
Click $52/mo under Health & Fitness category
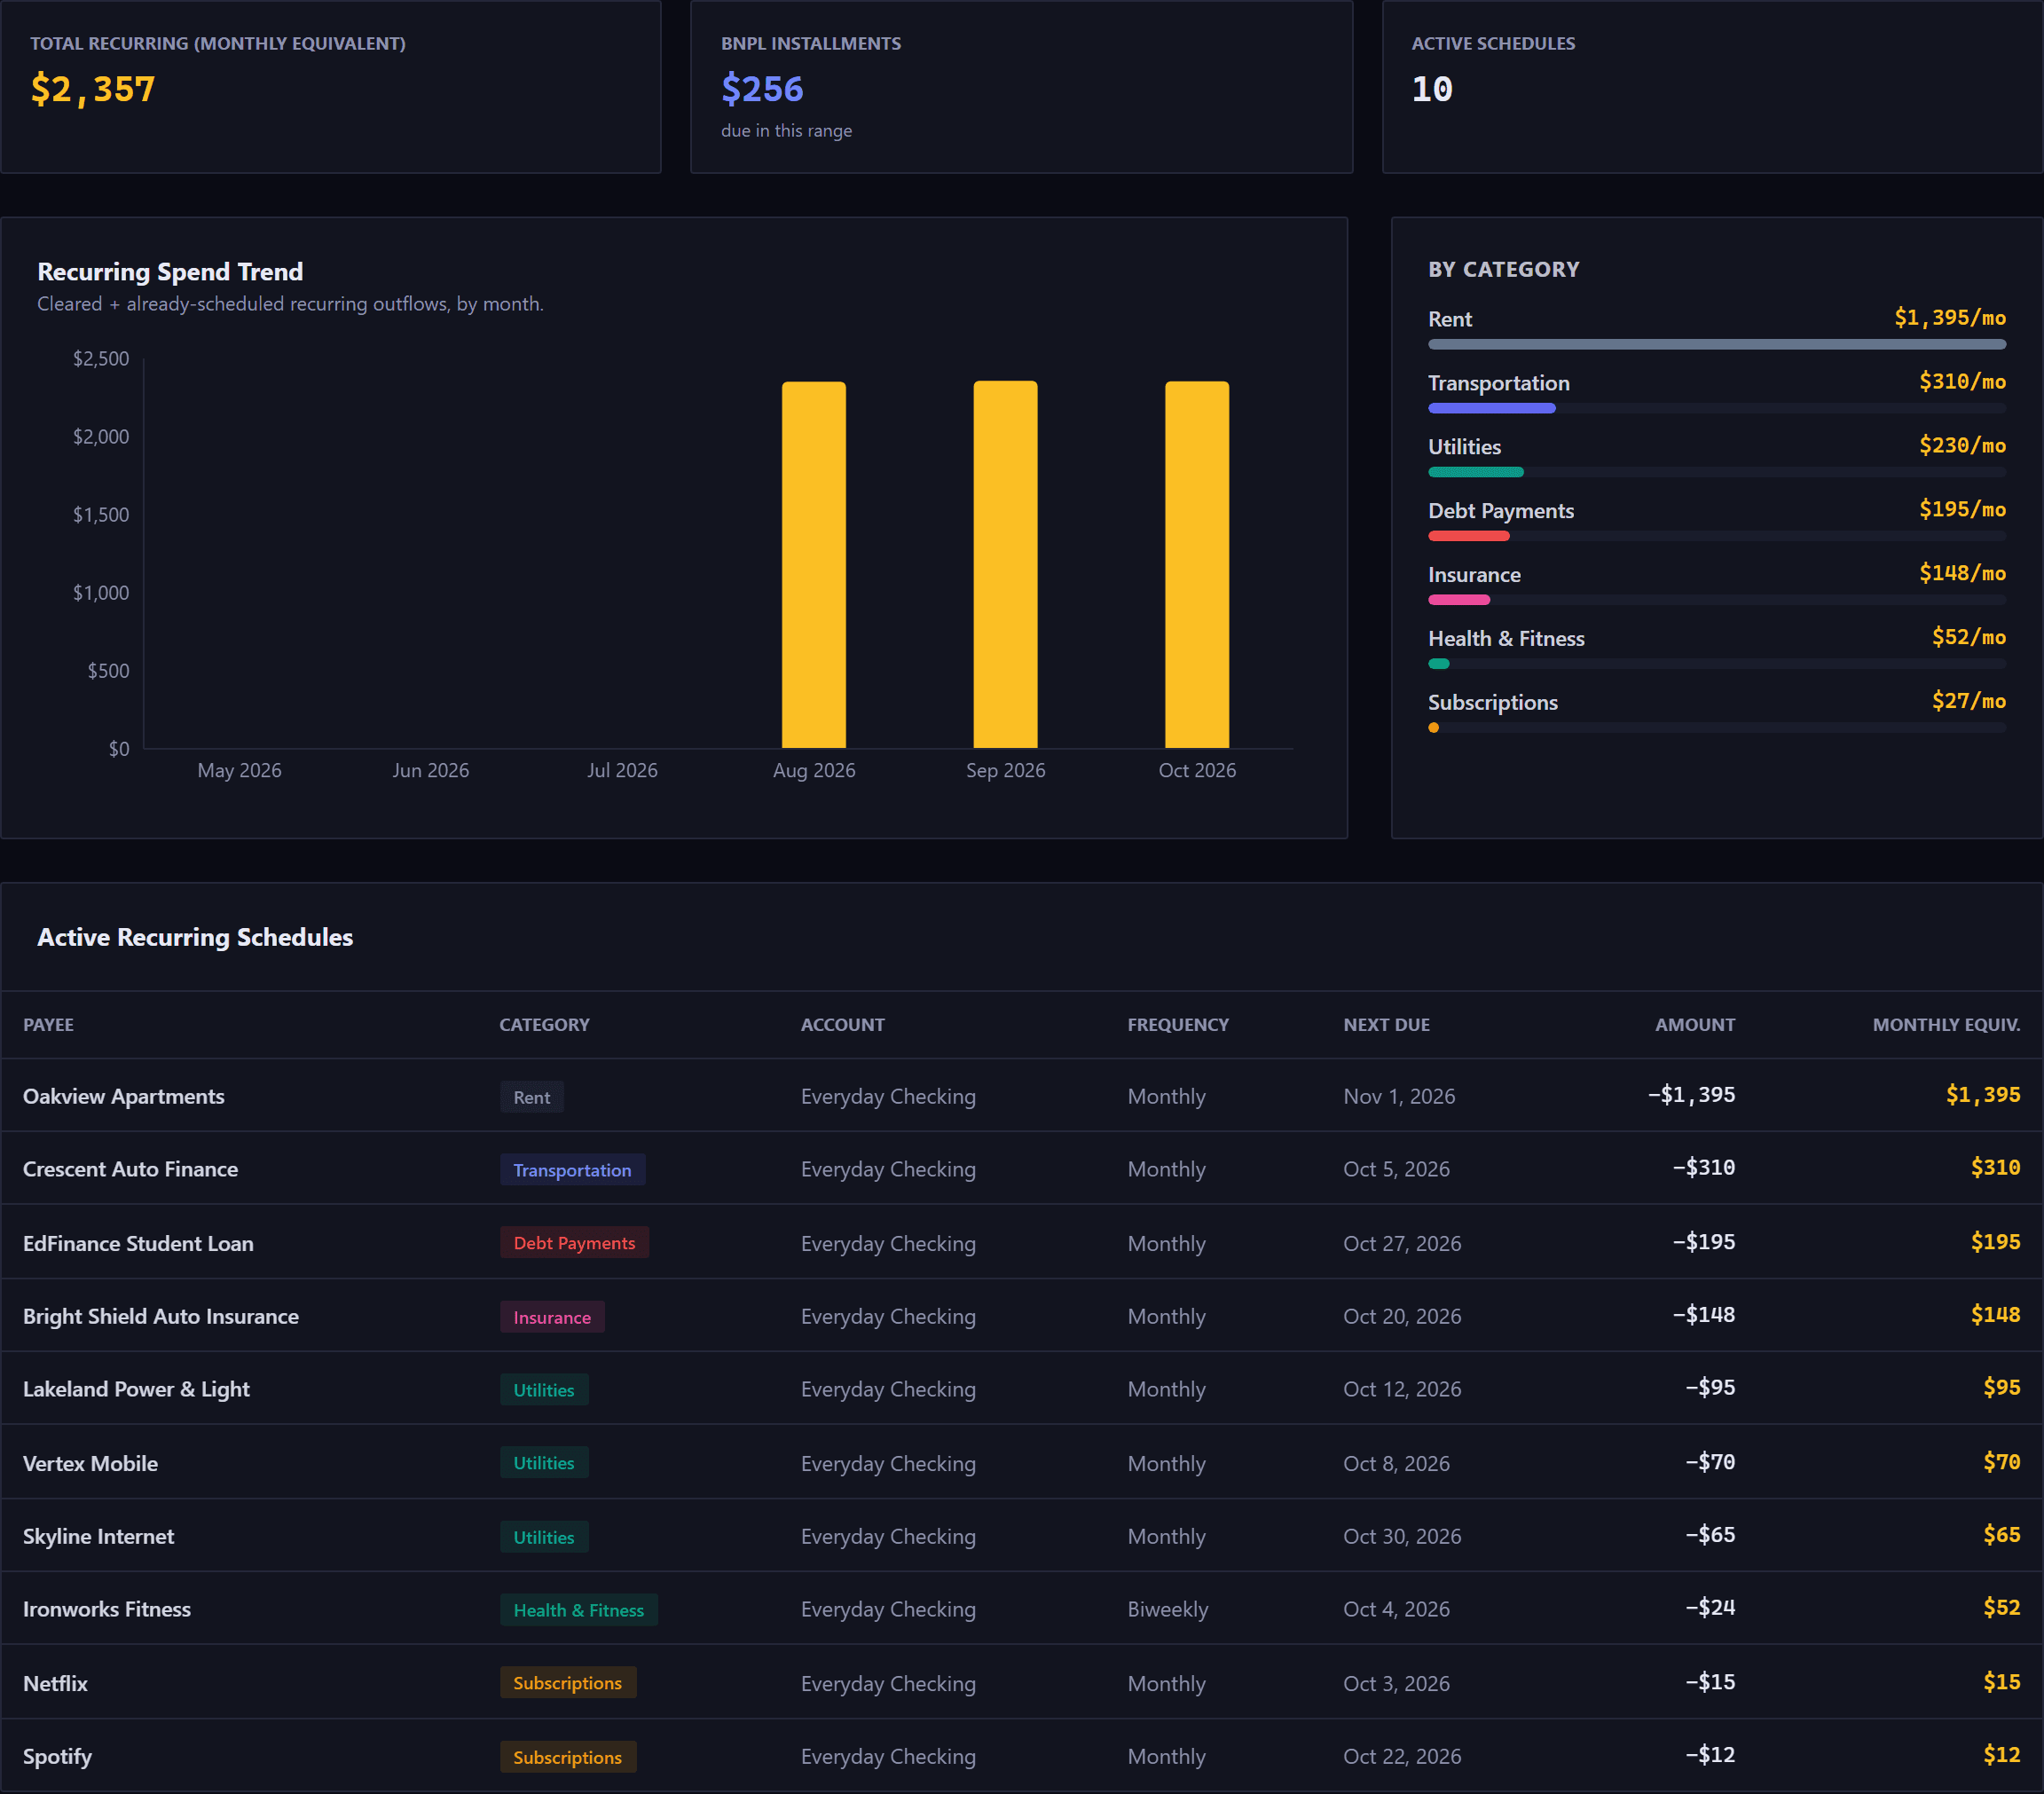point(1968,637)
